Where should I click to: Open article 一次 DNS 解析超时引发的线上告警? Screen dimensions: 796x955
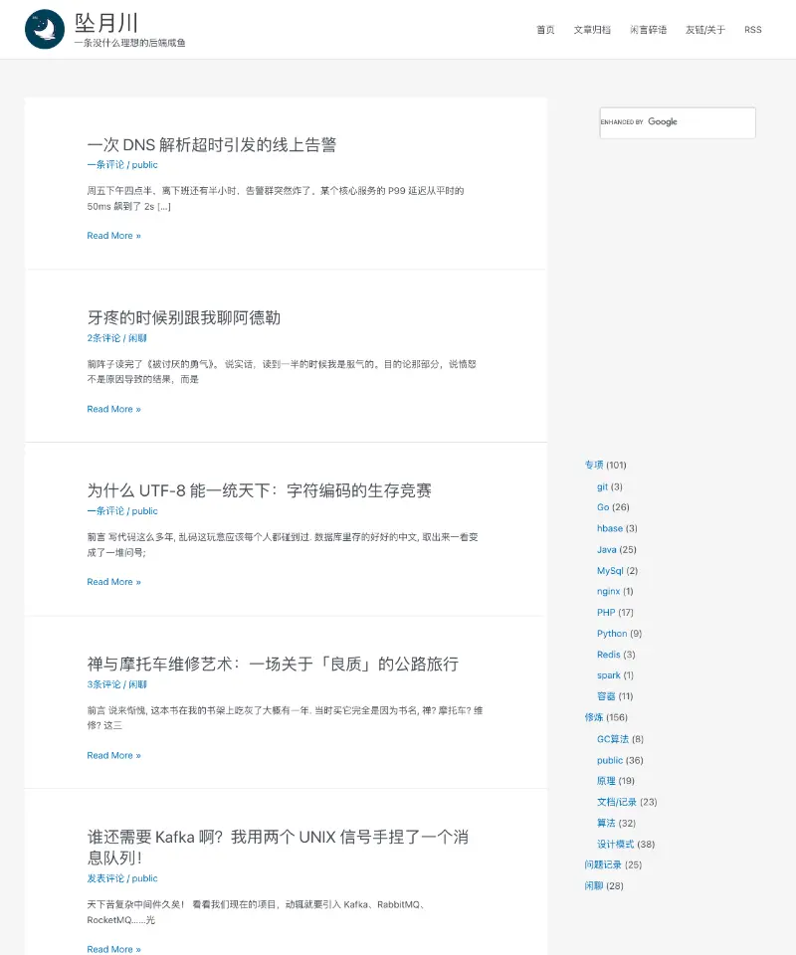pyautogui.click(x=211, y=144)
